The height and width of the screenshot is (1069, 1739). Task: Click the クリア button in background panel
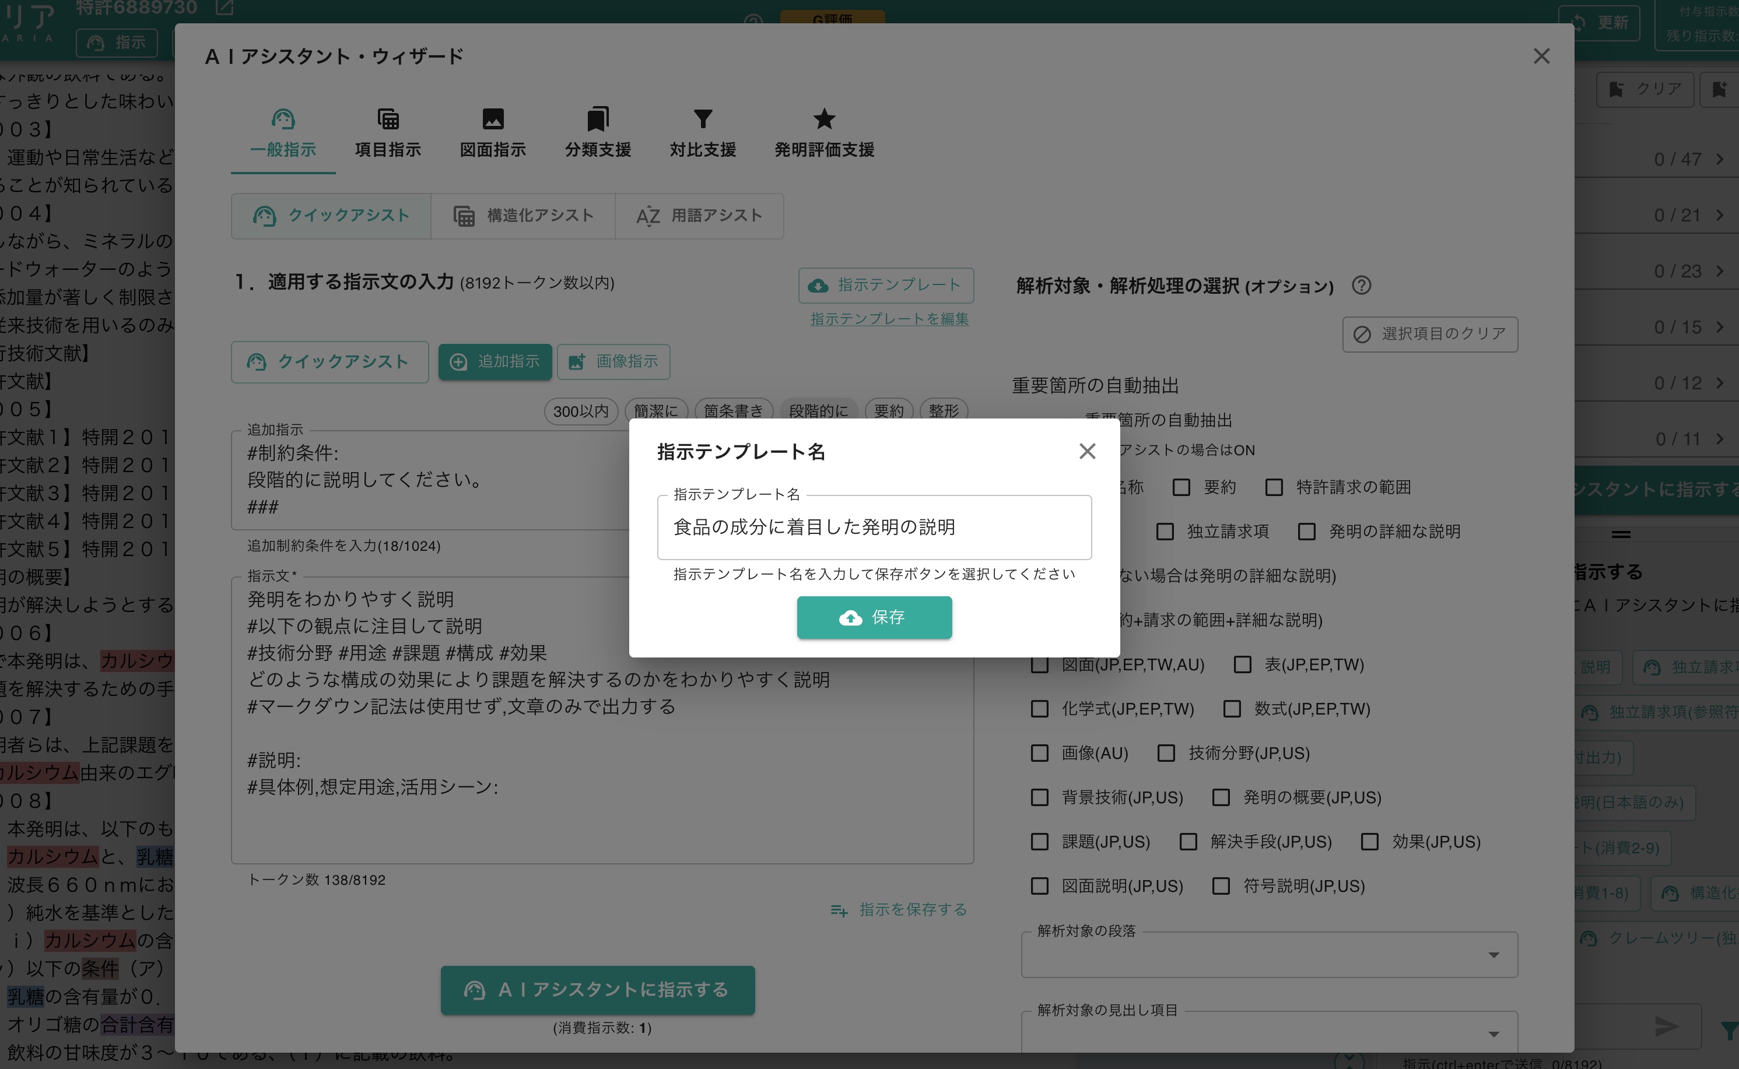pos(1645,89)
